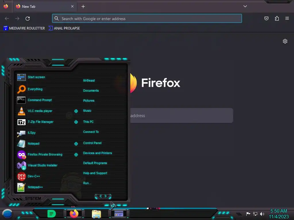Click the Start orb on taskbar
The height and width of the screenshot is (220, 294).
click(7, 214)
